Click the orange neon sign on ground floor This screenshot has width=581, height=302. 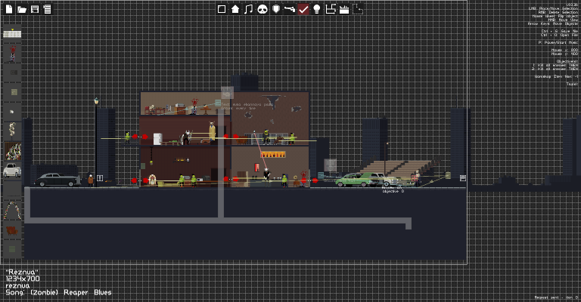coord(273,155)
